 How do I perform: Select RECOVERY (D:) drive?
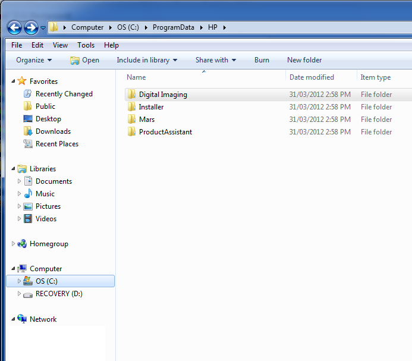(59, 294)
